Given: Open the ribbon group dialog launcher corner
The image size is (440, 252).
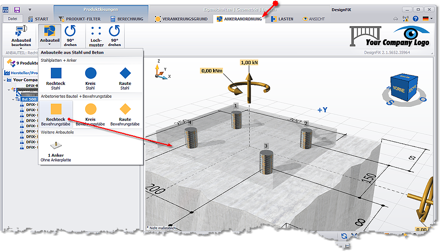Looking at the screenshot, I should coord(431,53).
